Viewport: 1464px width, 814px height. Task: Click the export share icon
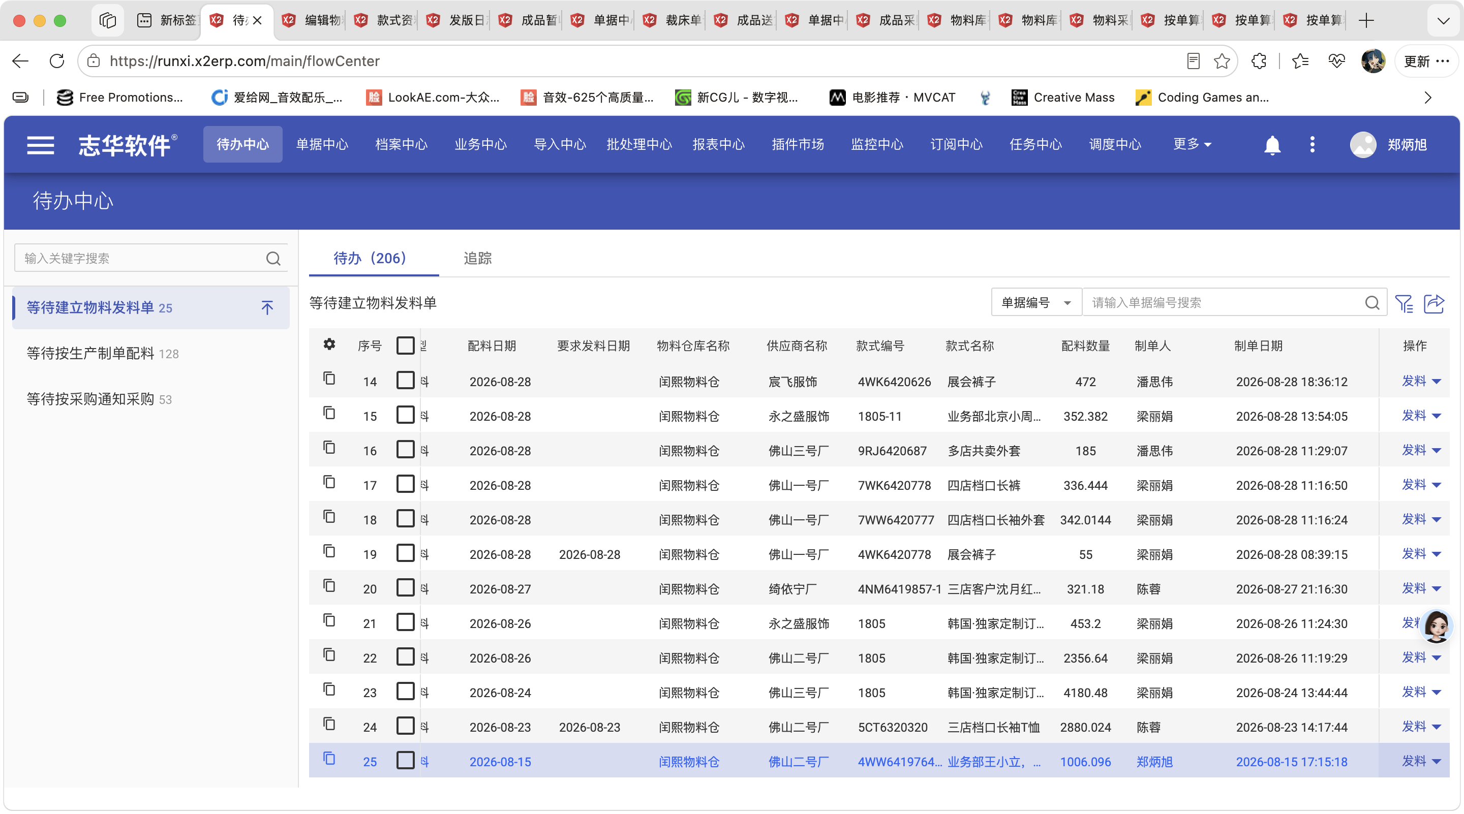click(1434, 303)
